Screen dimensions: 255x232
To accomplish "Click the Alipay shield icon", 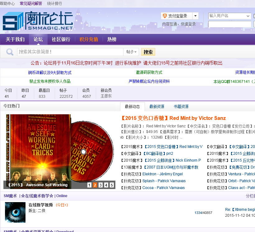I will pyautogui.click(x=165, y=16).
